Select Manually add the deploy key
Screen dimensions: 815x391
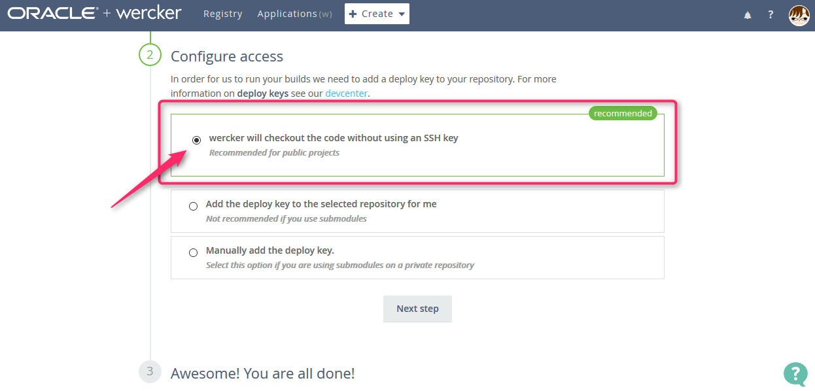coord(193,252)
